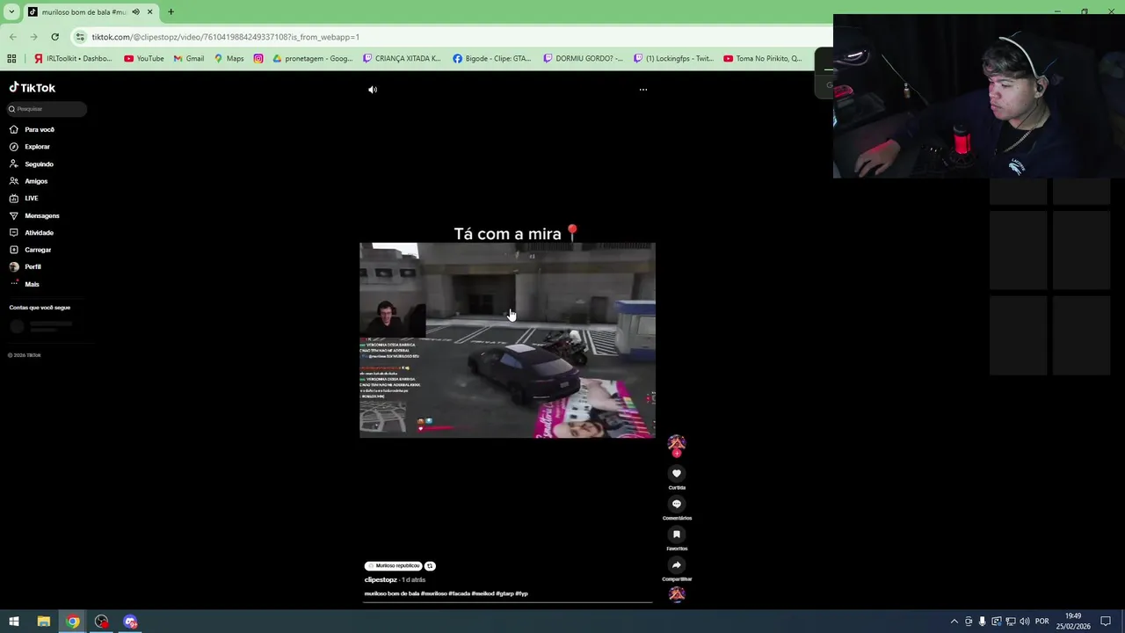Open the #muriloso hashtag
The image size is (1125, 633).
(433, 594)
